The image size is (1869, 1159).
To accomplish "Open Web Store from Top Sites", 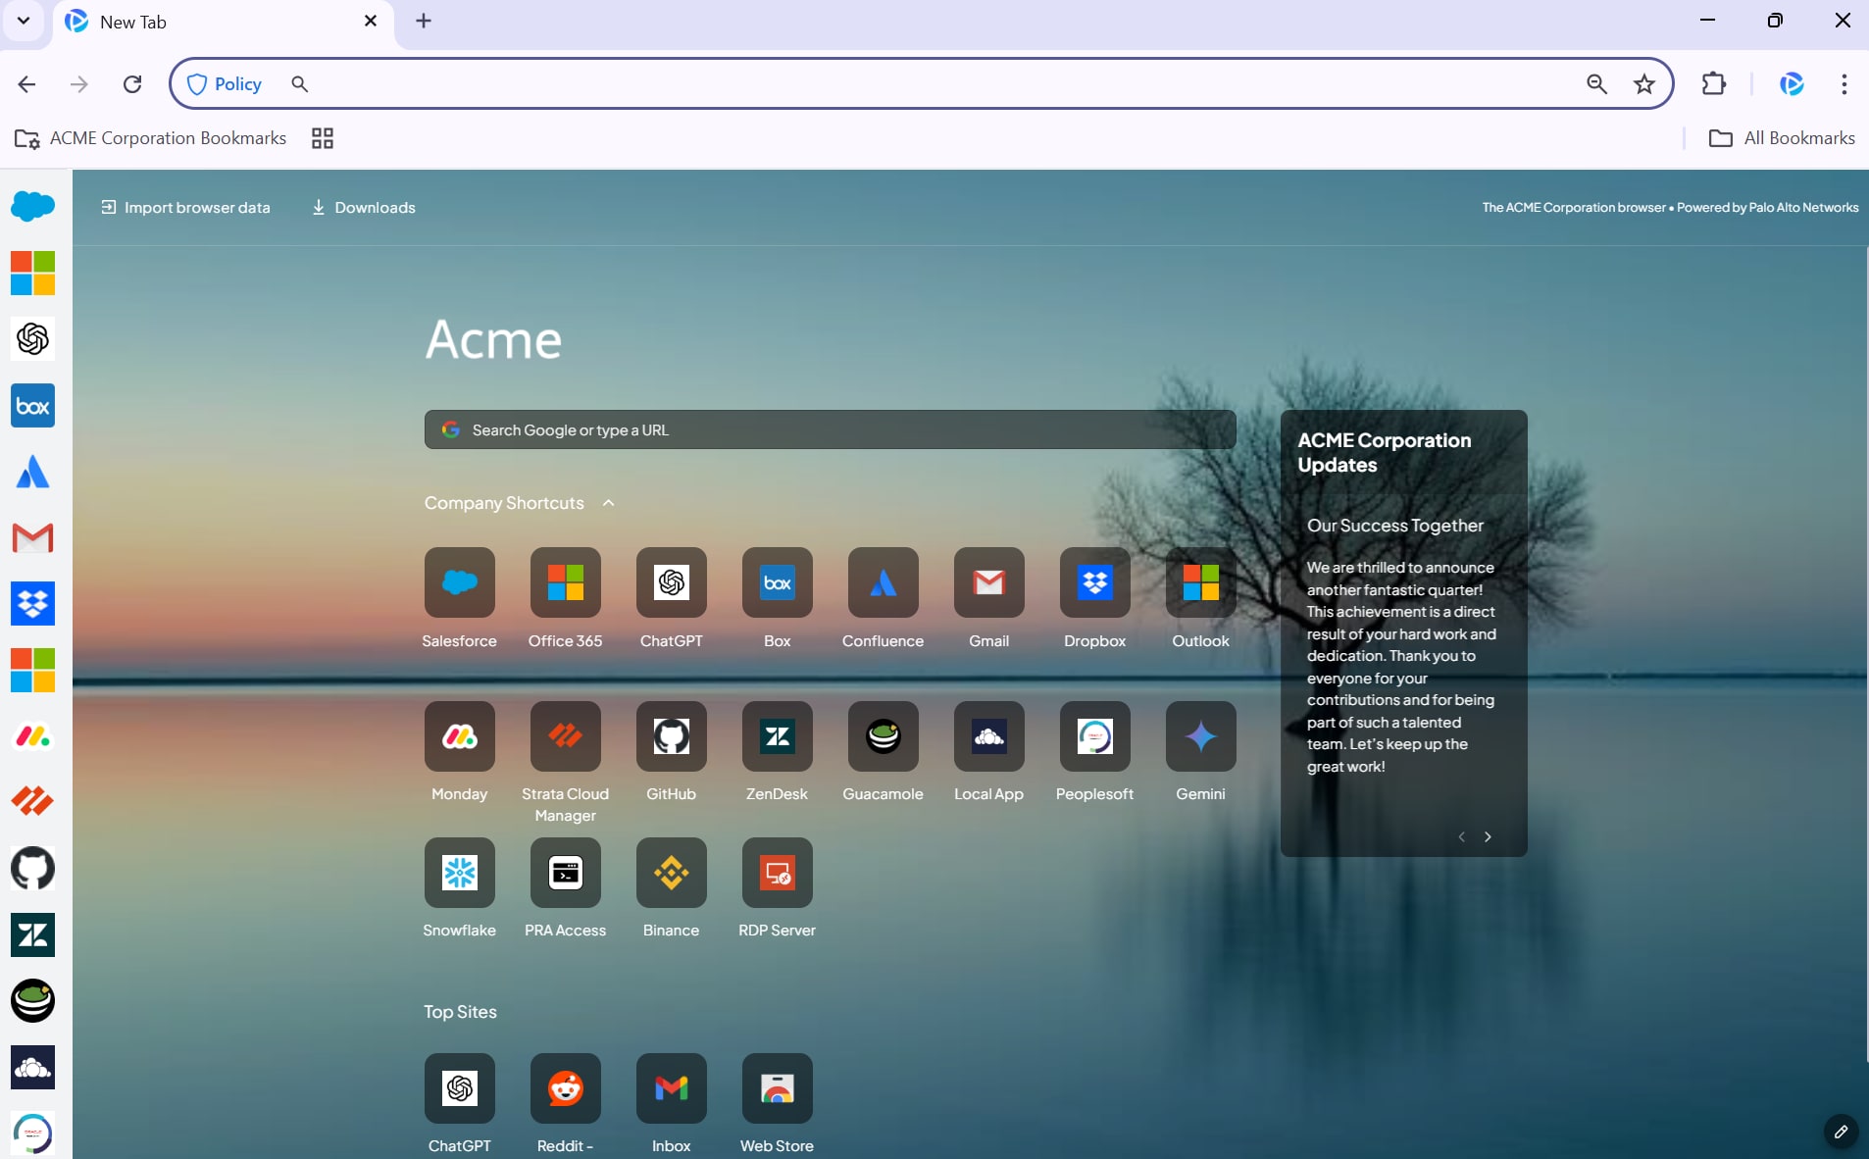I will point(777,1087).
